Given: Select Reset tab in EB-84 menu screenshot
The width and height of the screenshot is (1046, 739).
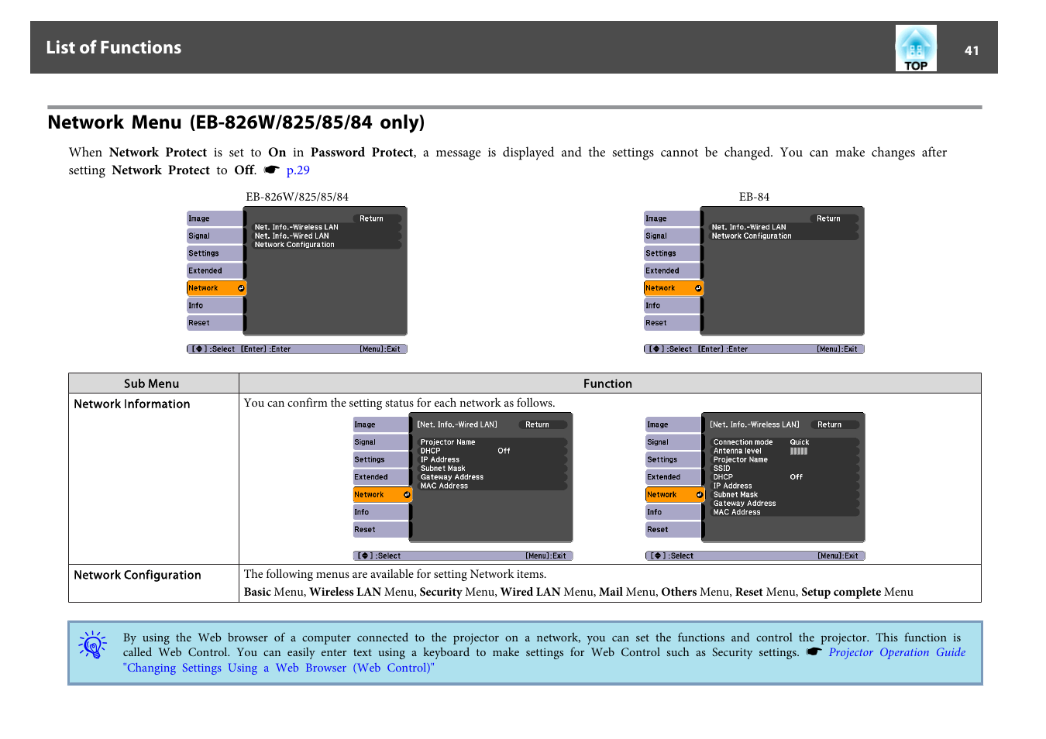Looking at the screenshot, I should pos(673,322).
